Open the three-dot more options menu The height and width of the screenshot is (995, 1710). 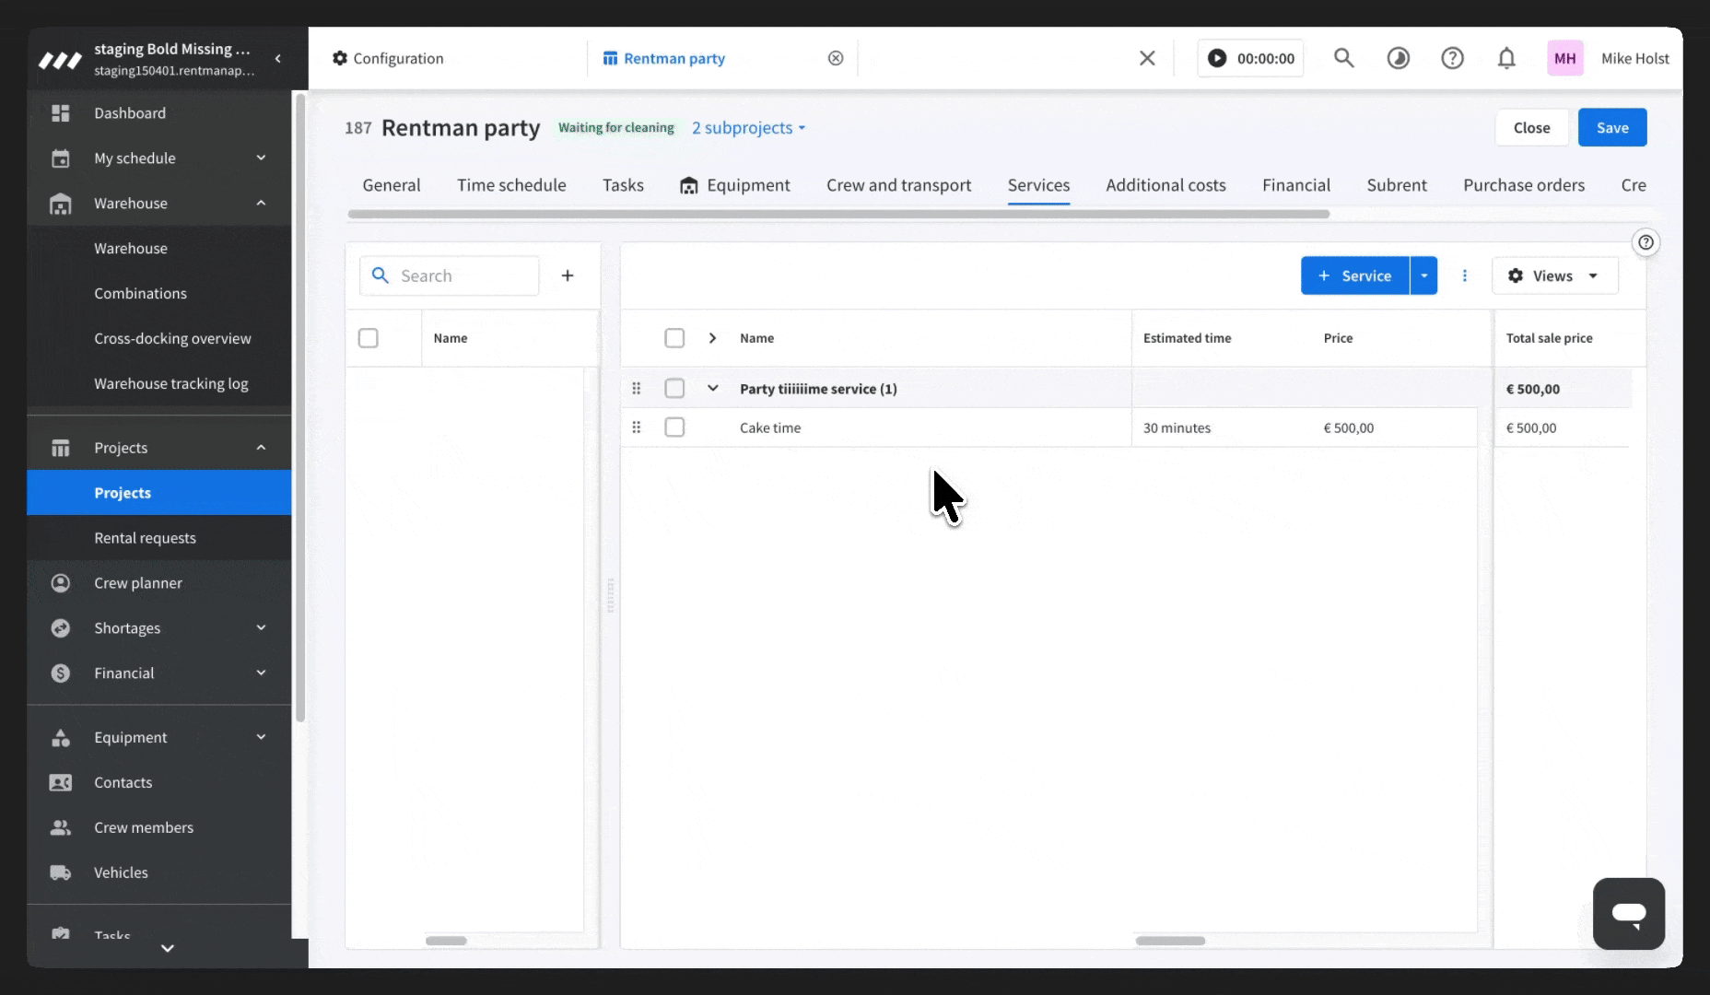pos(1465,275)
